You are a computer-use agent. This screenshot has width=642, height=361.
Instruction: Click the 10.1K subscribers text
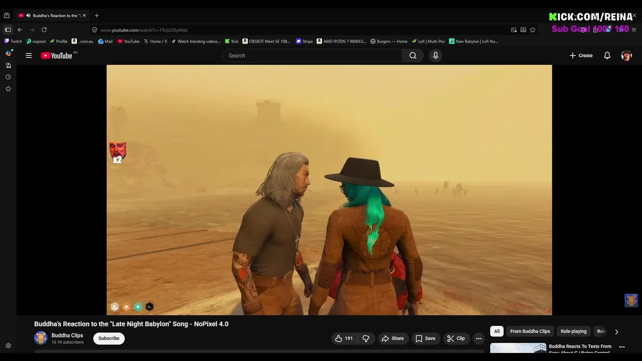[68, 342]
